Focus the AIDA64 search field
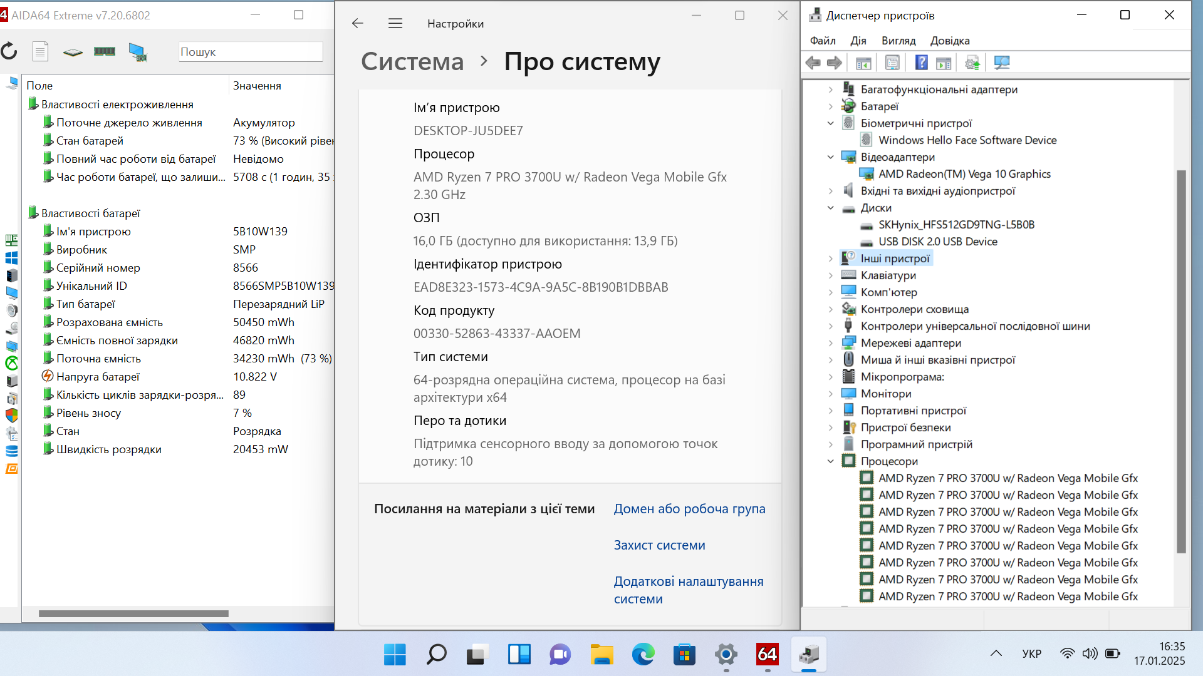Screen dimensions: 1203x676 pos(251,52)
